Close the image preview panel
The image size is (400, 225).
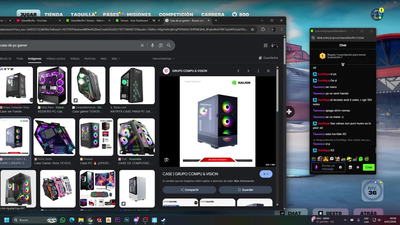click(x=268, y=71)
